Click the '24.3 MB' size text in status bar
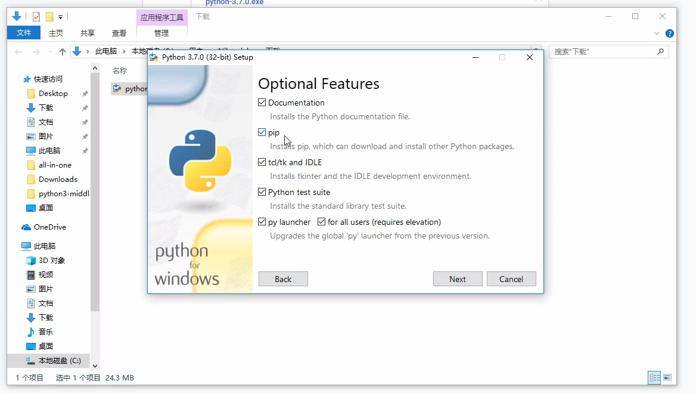Screen dimensions: 696x393 (x=120, y=378)
